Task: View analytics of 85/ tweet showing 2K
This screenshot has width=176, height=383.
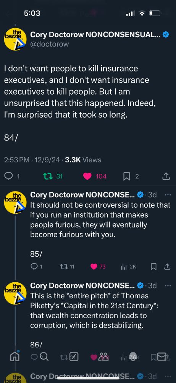Action: (x=124, y=267)
